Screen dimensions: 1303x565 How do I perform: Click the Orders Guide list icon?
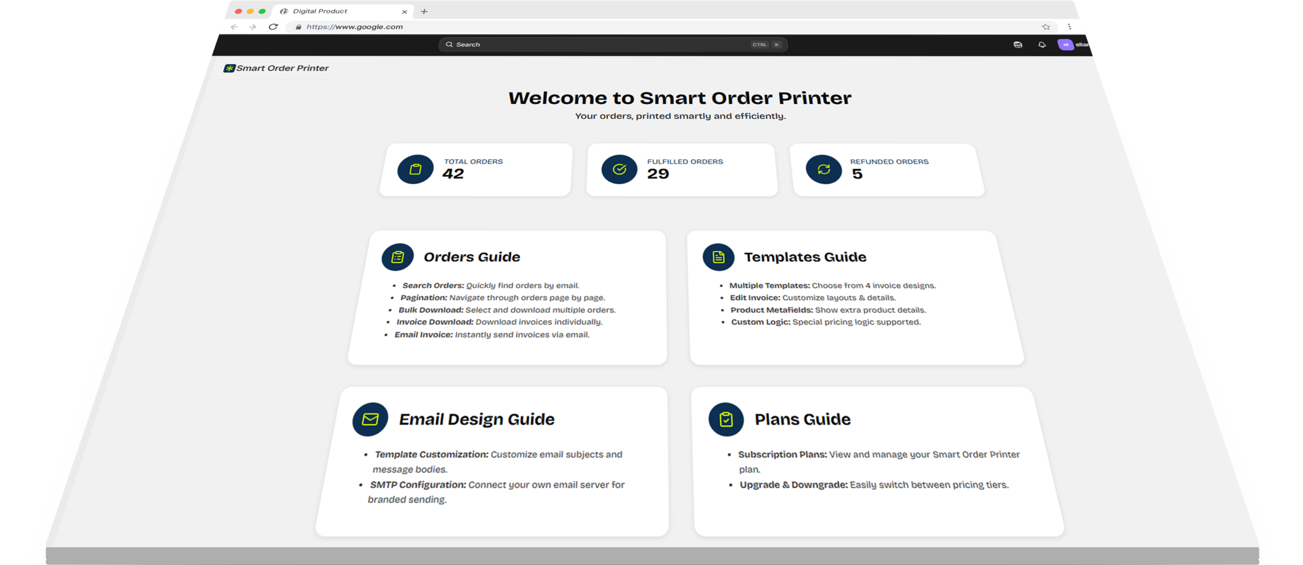398,257
